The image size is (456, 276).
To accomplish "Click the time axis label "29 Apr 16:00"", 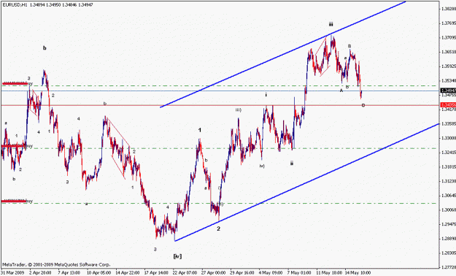I will click(x=242, y=273).
